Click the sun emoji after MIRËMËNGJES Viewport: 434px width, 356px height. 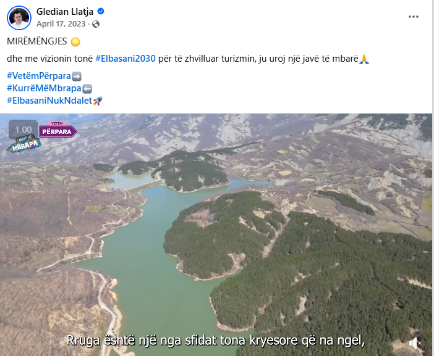point(75,42)
